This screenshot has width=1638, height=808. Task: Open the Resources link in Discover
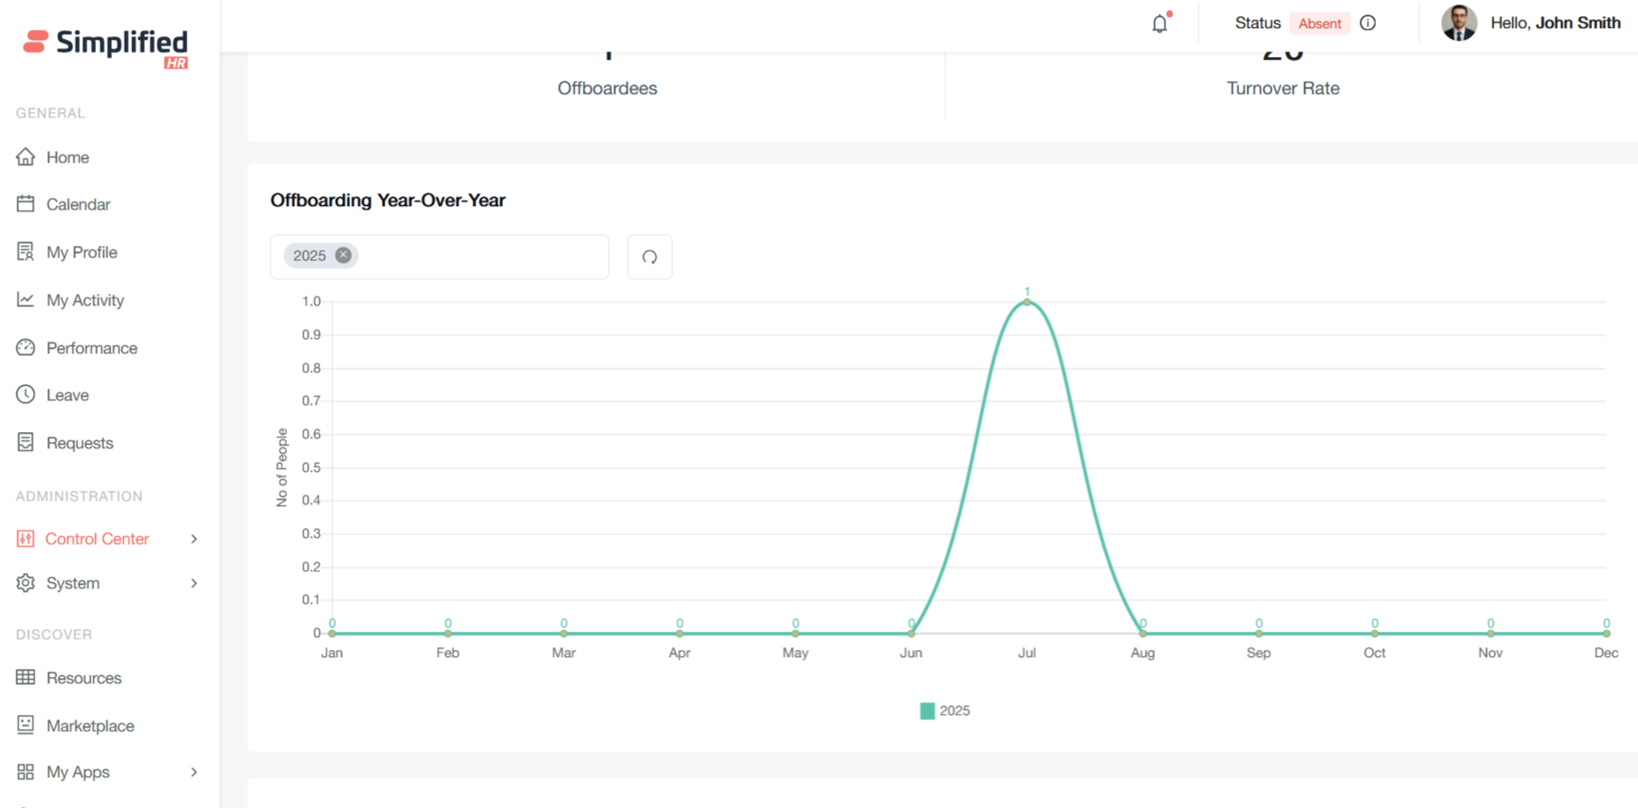pos(83,678)
